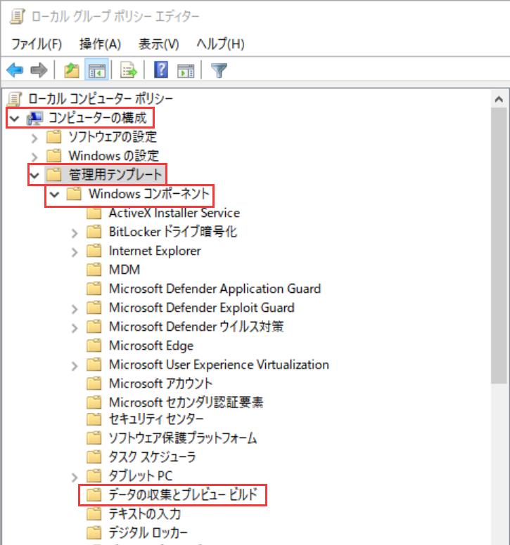
Task: Open the 表示(V) menu
Action: pos(158,44)
